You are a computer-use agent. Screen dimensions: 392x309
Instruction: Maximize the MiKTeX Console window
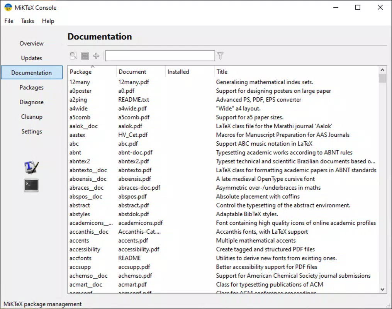pos(358,7)
